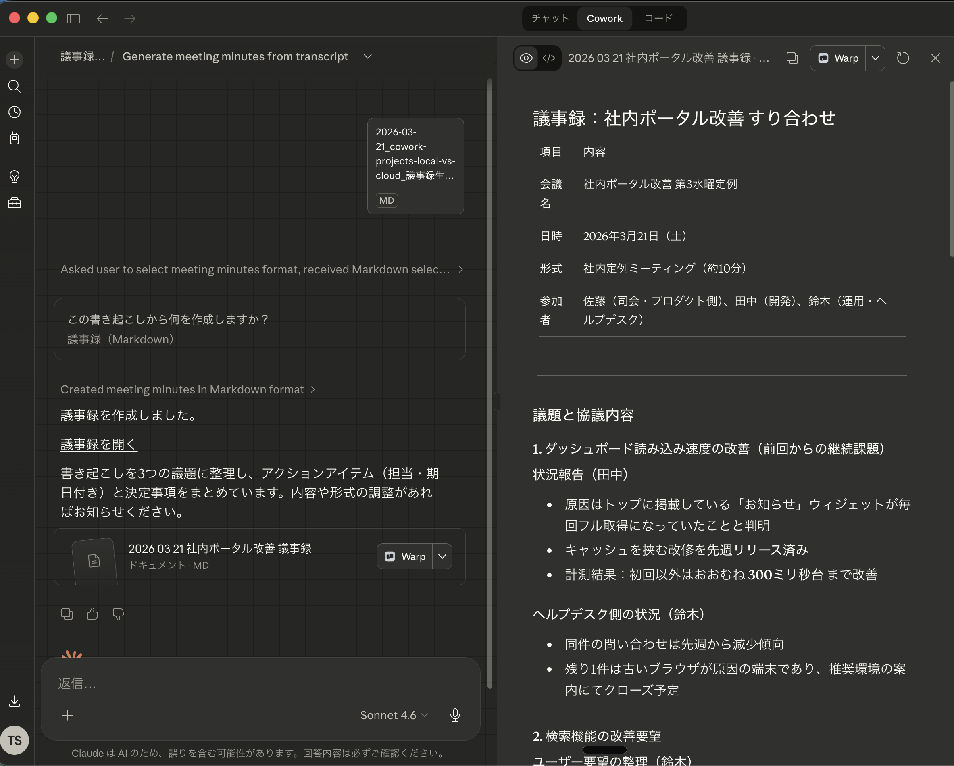Switch to the コード tab
The height and width of the screenshot is (766, 954).
(x=658, y=18)
